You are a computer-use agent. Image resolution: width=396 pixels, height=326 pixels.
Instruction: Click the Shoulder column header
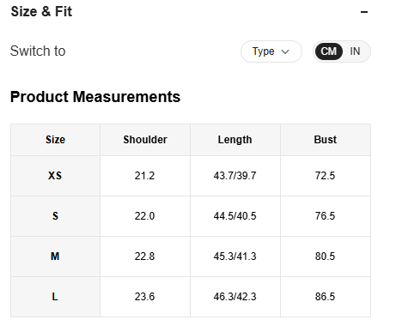(145, 140)
